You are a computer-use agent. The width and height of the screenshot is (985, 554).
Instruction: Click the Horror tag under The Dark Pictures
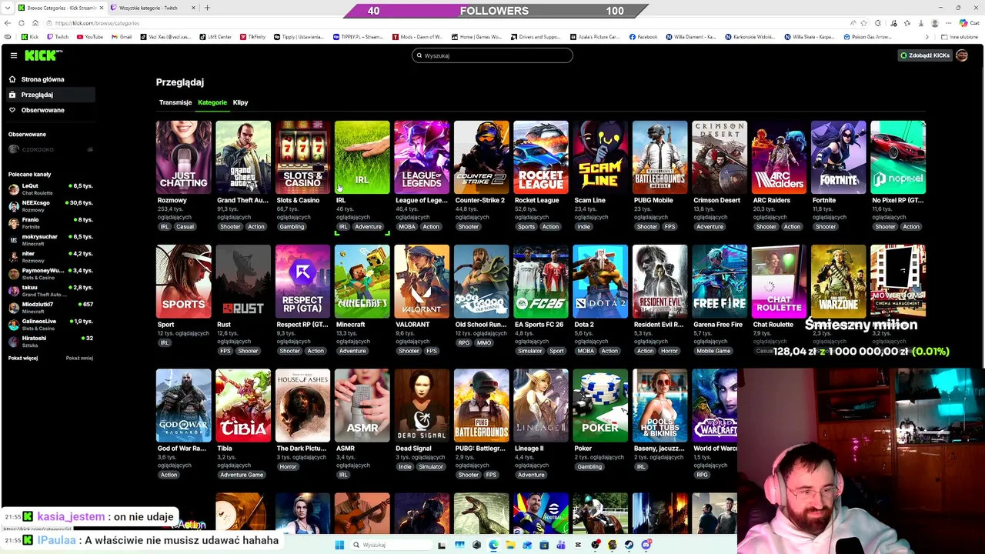(289, 466)
